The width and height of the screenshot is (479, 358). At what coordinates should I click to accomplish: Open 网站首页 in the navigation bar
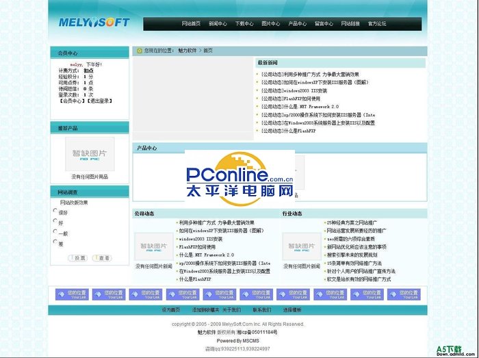[191, 23]
